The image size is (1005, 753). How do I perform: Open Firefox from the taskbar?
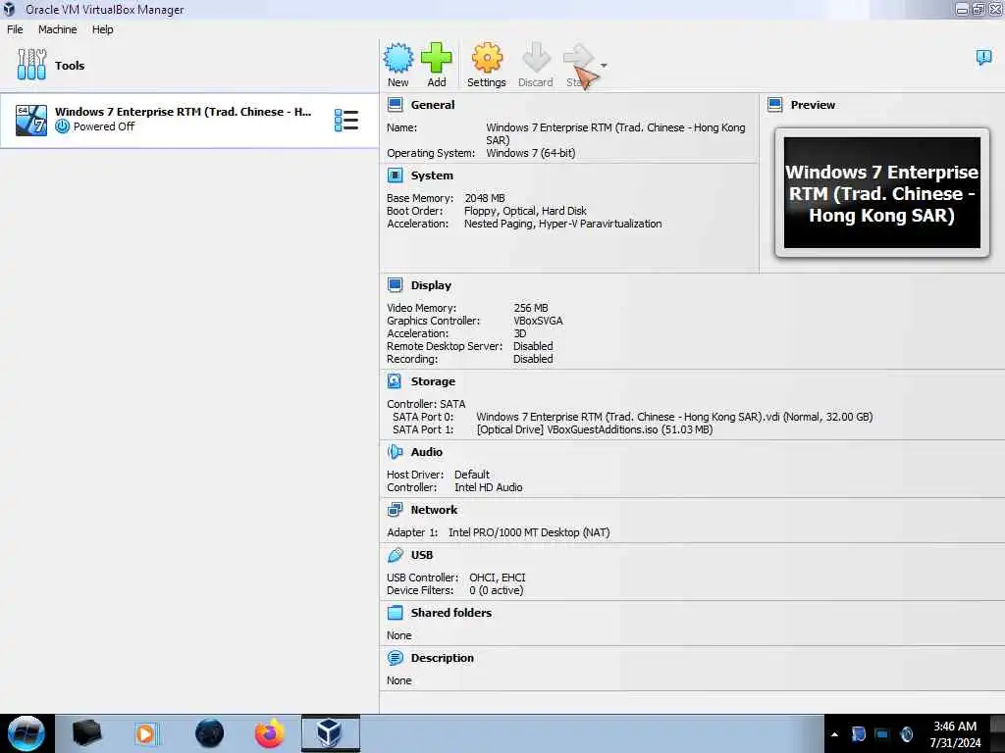(269, 733)
